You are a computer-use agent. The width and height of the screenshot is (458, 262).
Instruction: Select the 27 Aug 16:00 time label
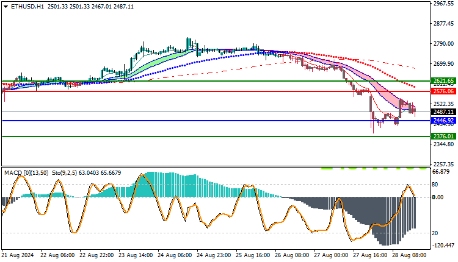(x=371, y=255)
